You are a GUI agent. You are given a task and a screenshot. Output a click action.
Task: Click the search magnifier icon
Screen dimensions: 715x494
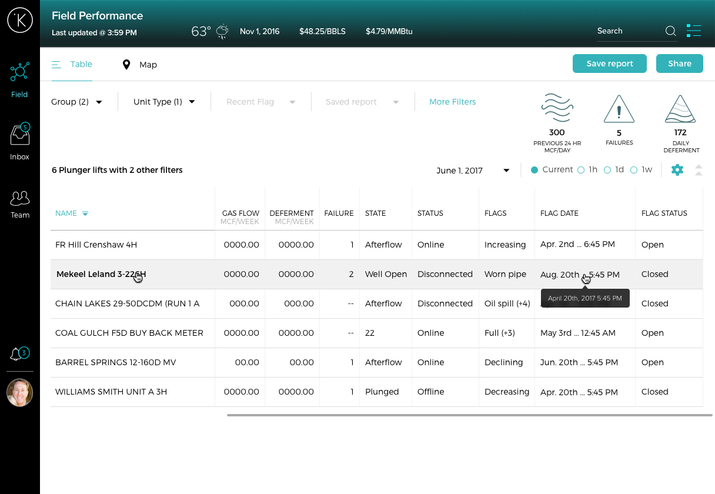pos(670,31)
